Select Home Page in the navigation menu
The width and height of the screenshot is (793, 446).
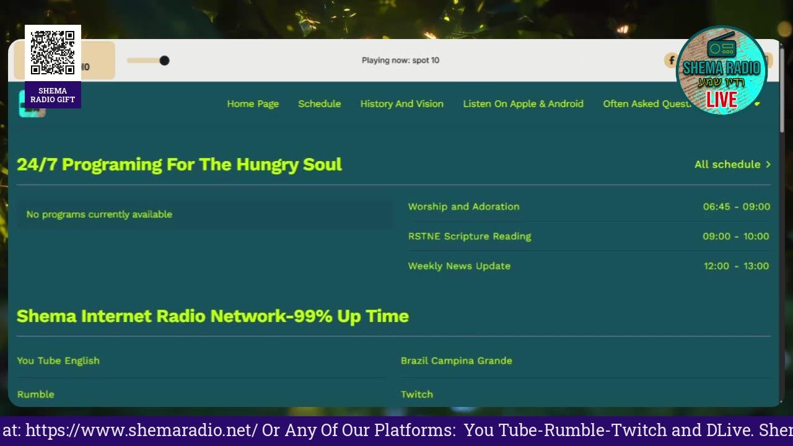click(253, 103)
